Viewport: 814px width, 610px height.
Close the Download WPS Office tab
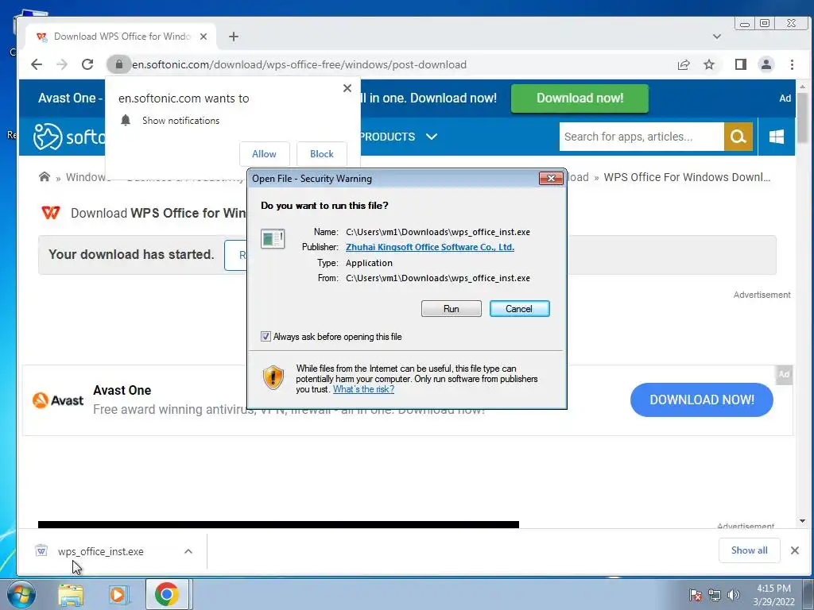click(203, 37)
